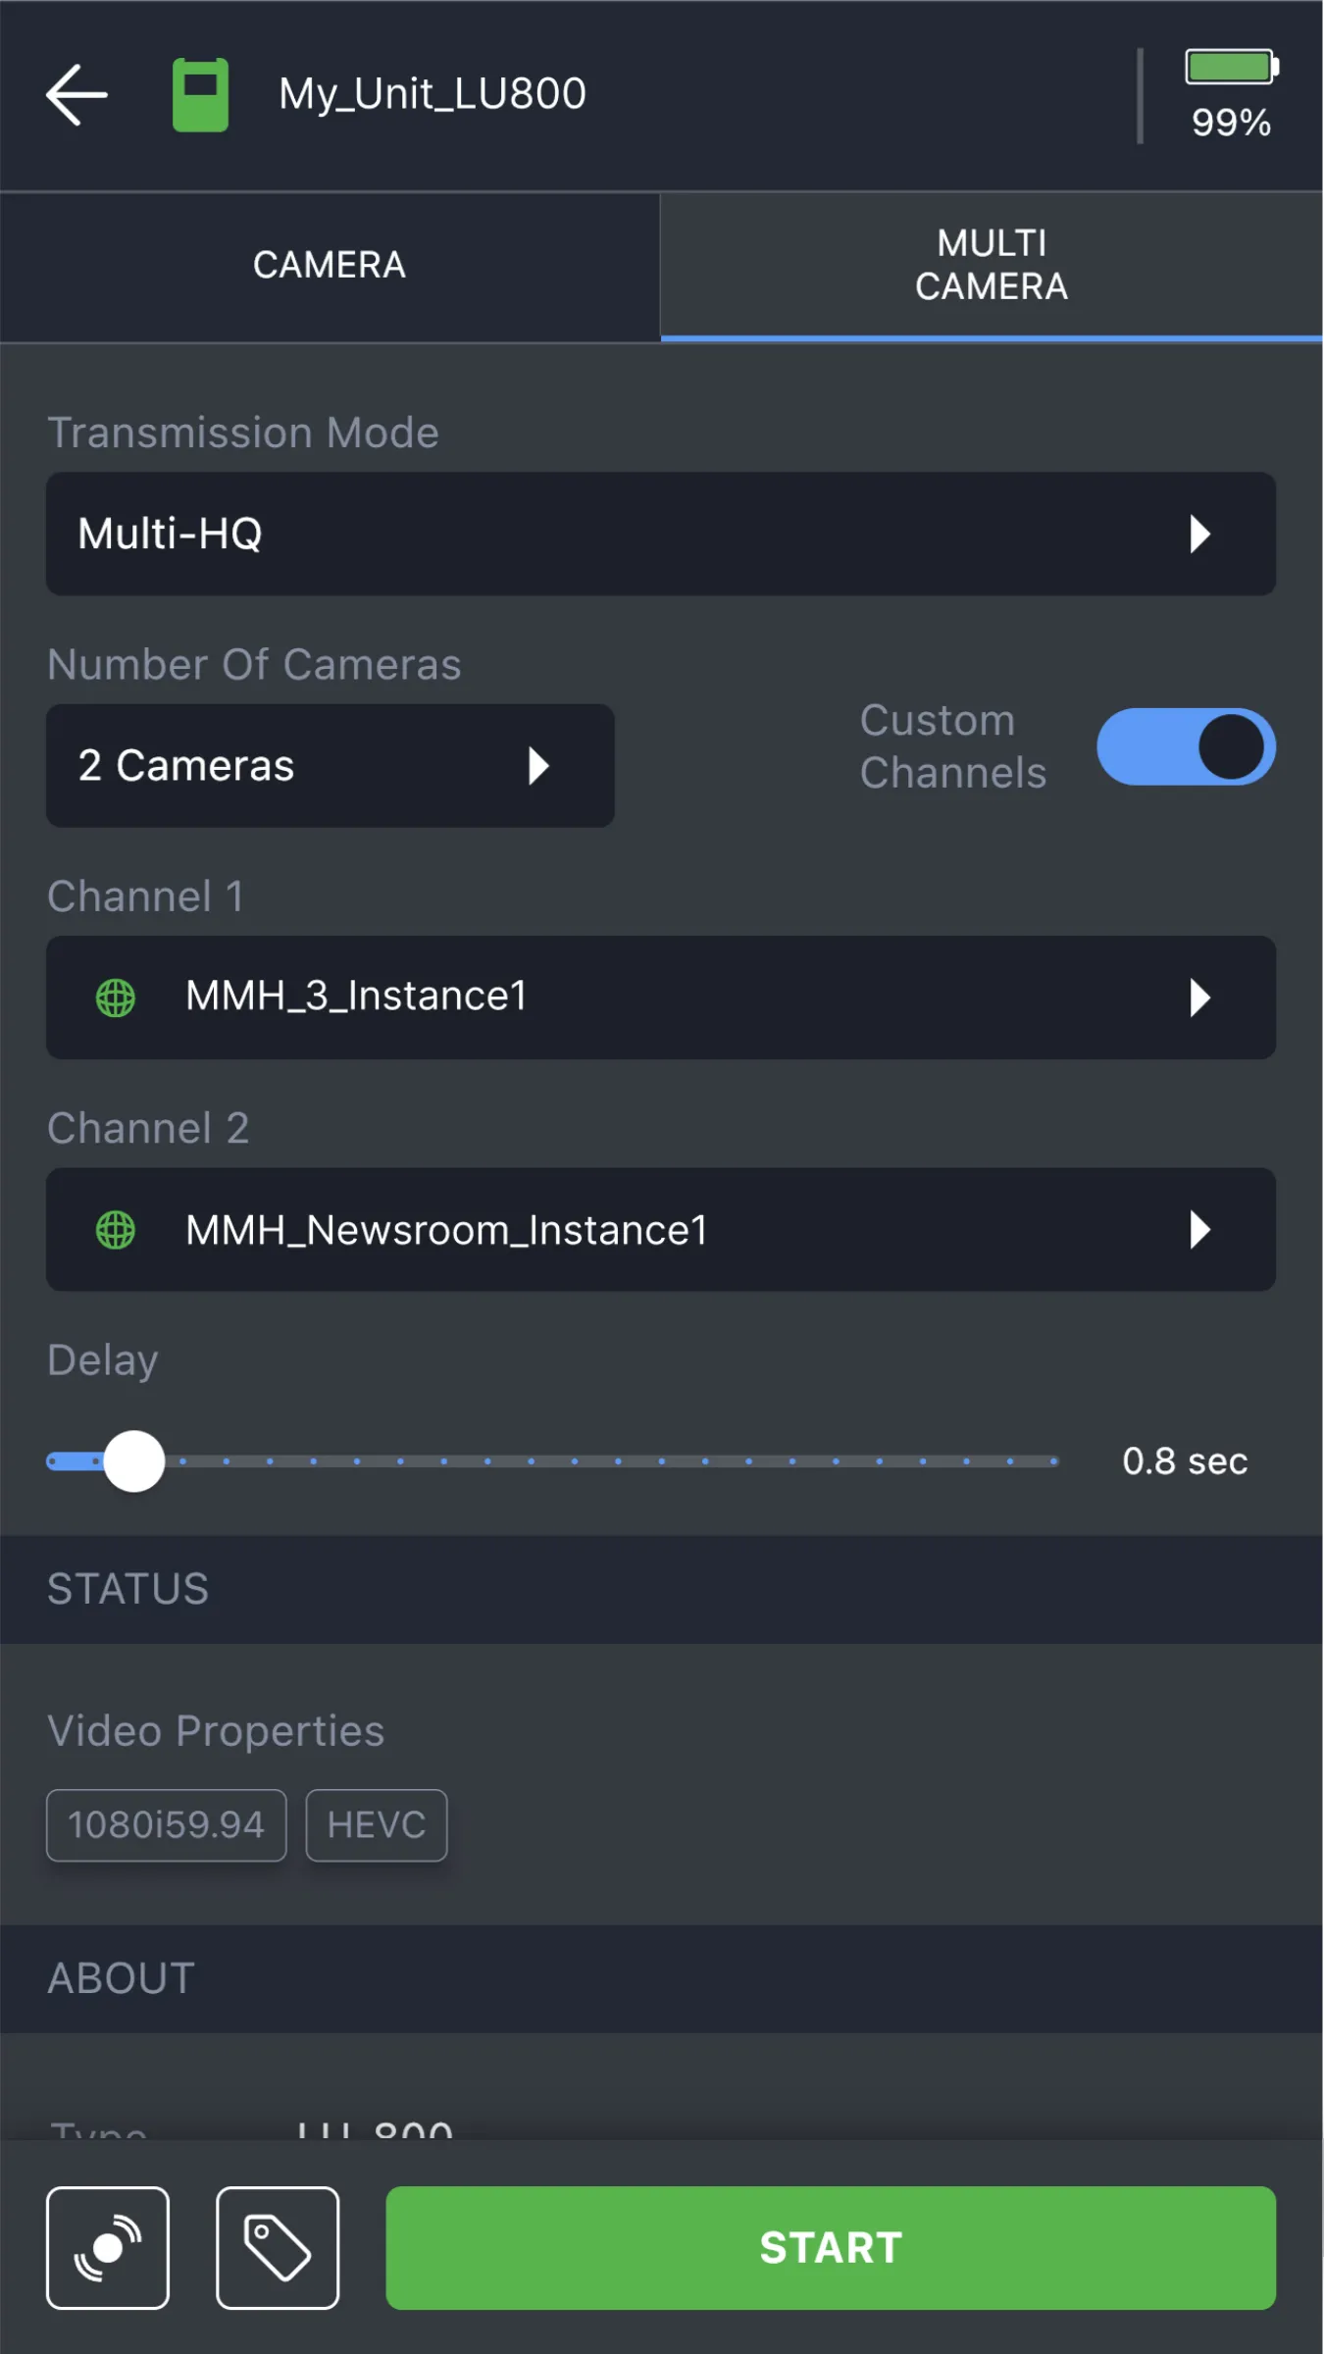Open the remote signal broadcast icon button

point(108,2247)
